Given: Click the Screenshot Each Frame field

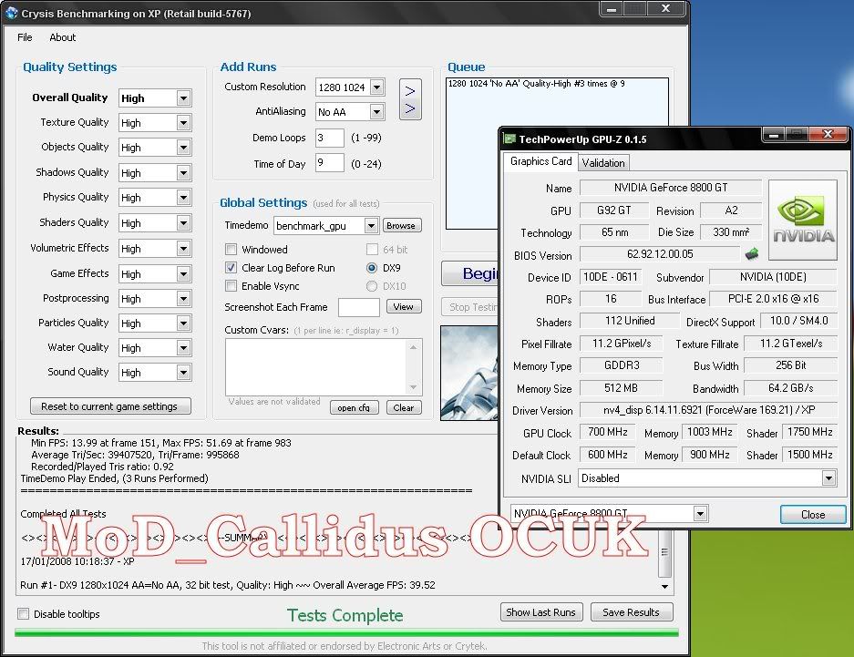Looking at the screenshot, I should tap(358, 307).
